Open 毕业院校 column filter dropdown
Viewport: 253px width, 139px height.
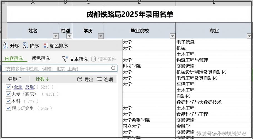173,36
